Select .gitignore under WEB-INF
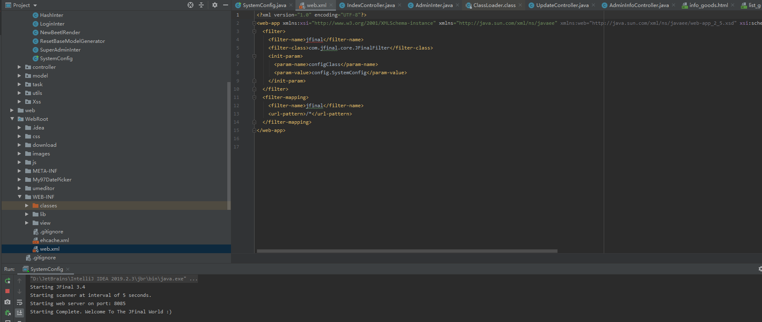This screenshot has width=762, height=322. coord(52,231)
